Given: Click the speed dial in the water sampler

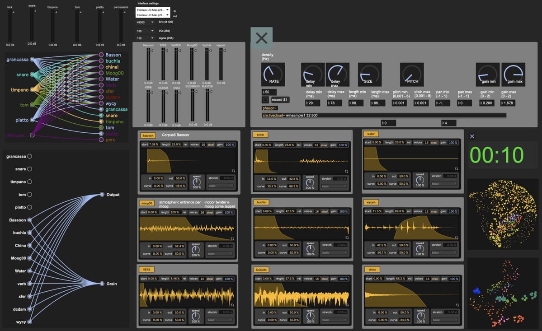Looking at the screenshot, I should pyautogui.click(x=420, y=180).
